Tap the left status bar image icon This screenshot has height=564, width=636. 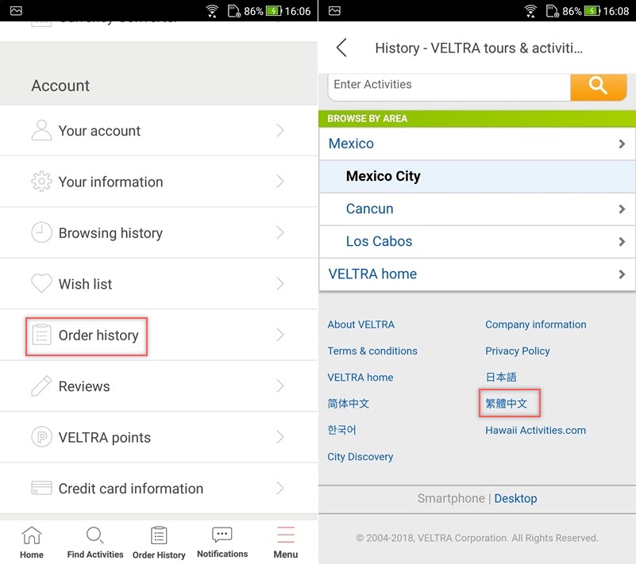[16, 11]
